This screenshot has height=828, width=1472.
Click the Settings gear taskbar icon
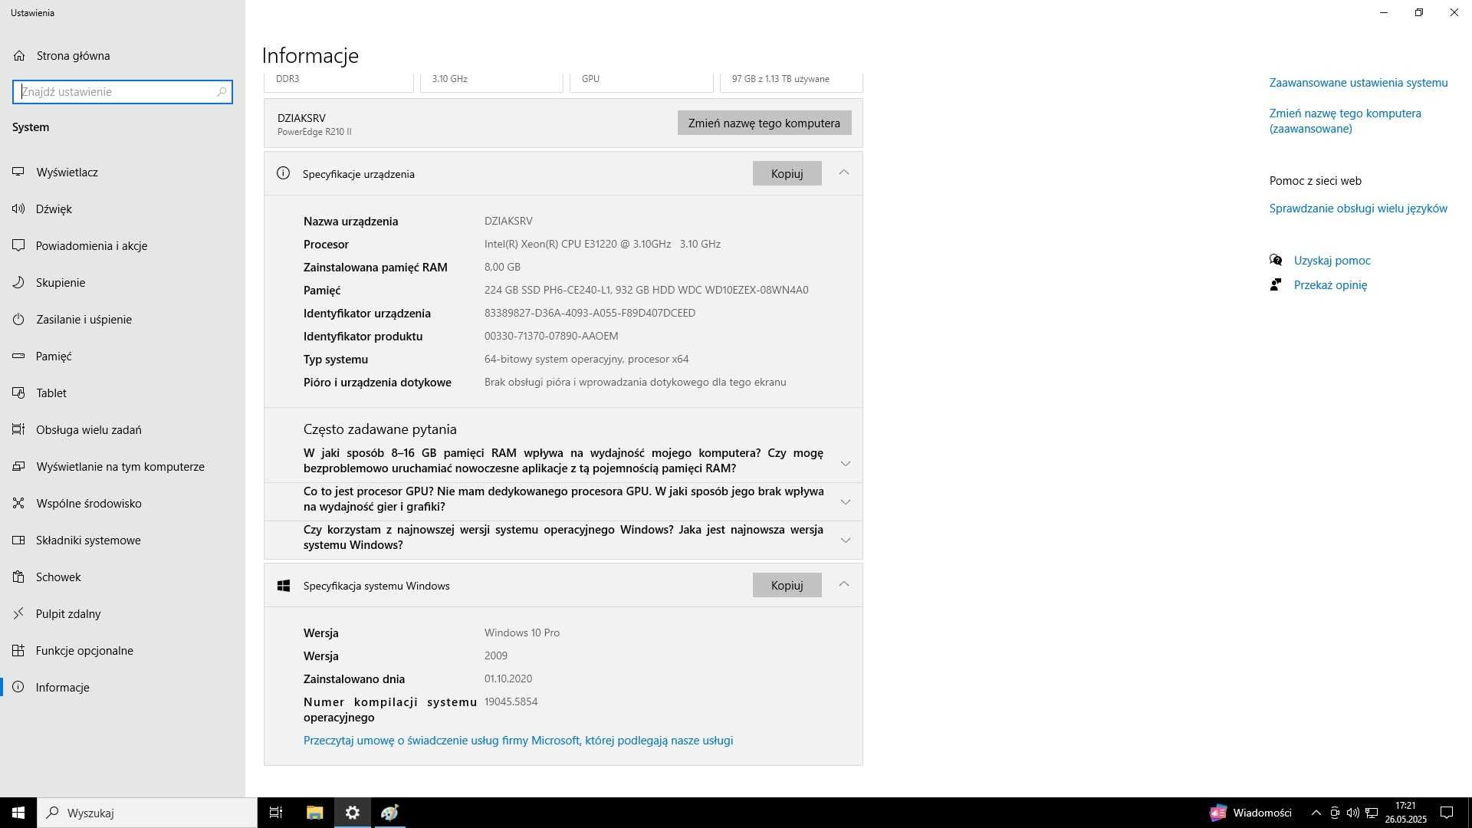point(353,813)
